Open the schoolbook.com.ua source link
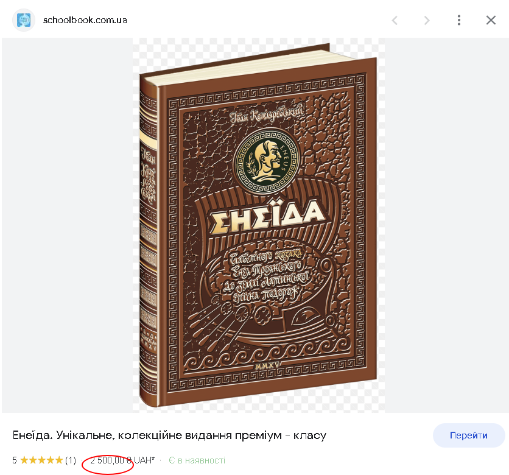 [x=85, y=20]
